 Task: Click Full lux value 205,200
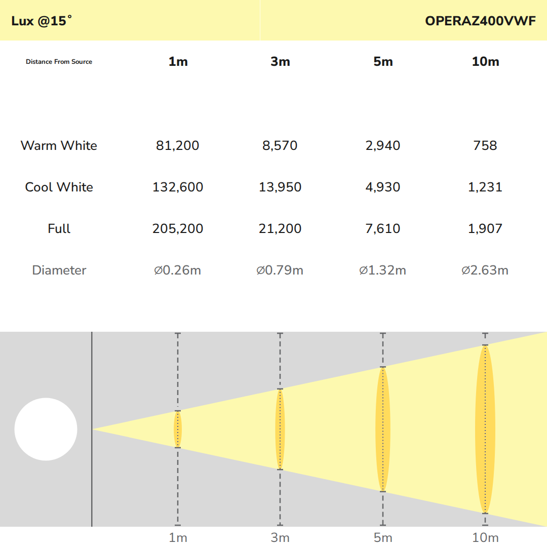pyautogui.click(x=178, y=228)
